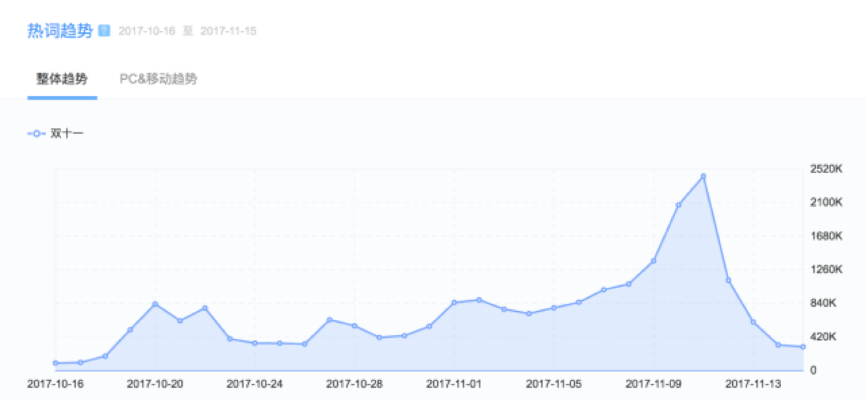Click y-axis label 1680K
866x400 pixels.
(x=826, y=237)
